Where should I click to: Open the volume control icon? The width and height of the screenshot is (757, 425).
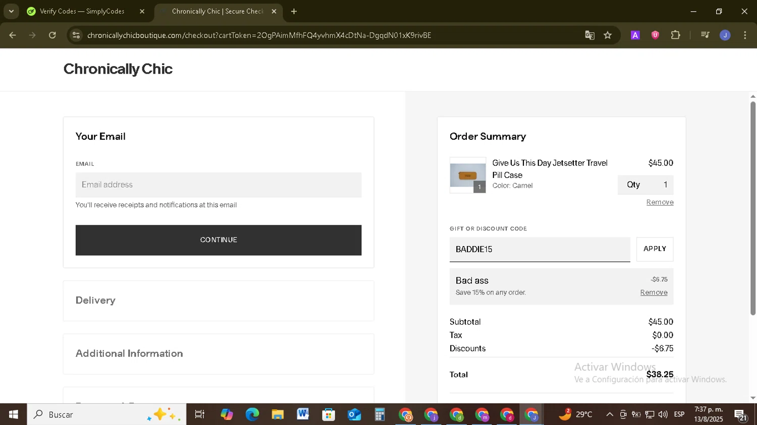(663, 414)
